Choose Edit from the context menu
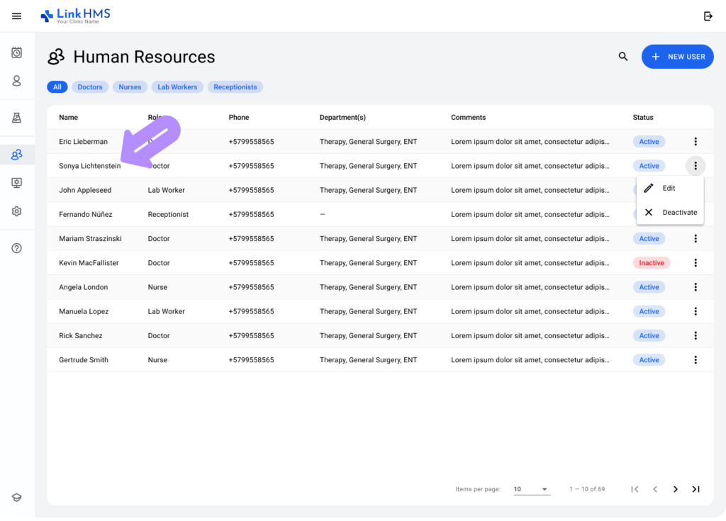 (x=670, y=188)
